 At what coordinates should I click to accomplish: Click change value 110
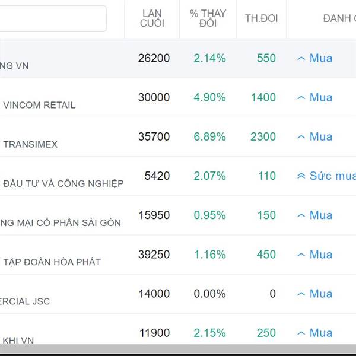(267, 176)
